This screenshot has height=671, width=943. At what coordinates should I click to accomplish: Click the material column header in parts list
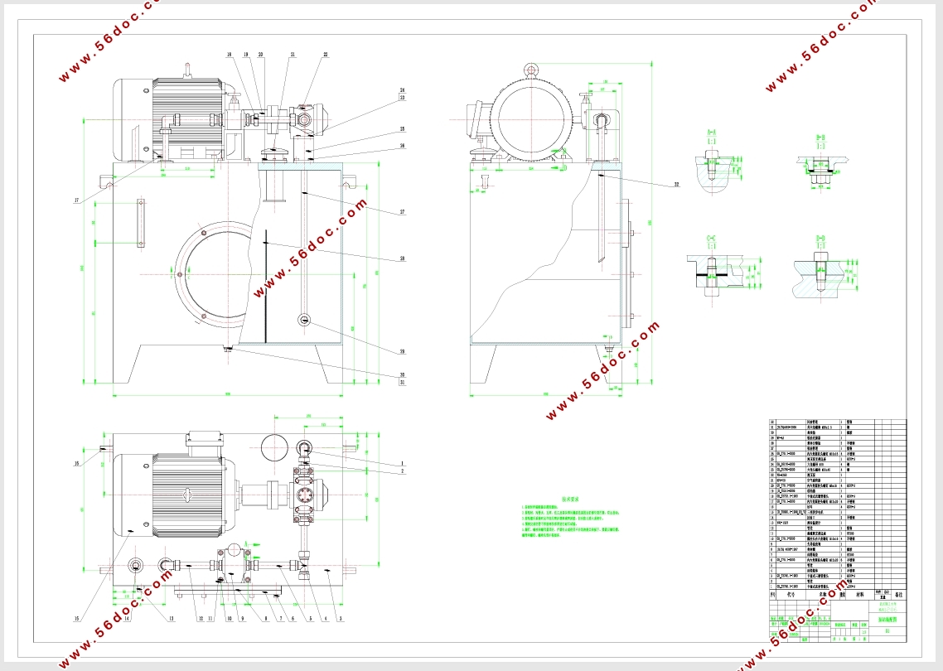click(861, 594)
